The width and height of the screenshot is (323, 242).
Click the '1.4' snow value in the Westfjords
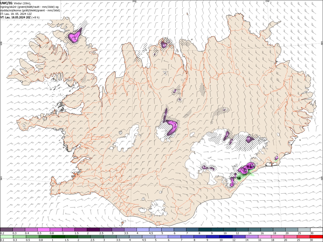point(75,38)
